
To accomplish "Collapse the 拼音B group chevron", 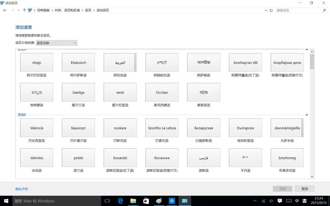I will pos(307,115).
